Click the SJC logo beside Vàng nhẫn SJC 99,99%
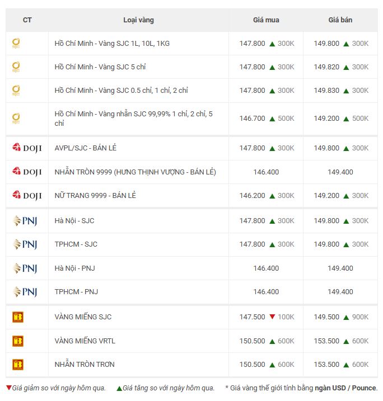The width and height of the screenshot is (383, 401). point(16,119)
